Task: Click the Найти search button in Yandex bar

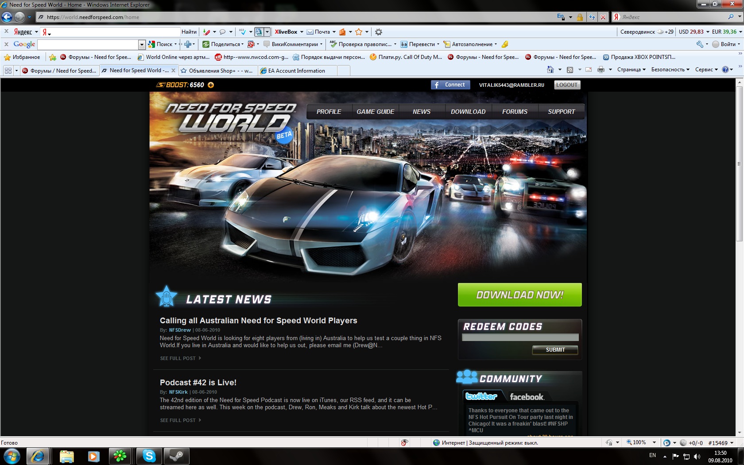Action: click(189, 32)
